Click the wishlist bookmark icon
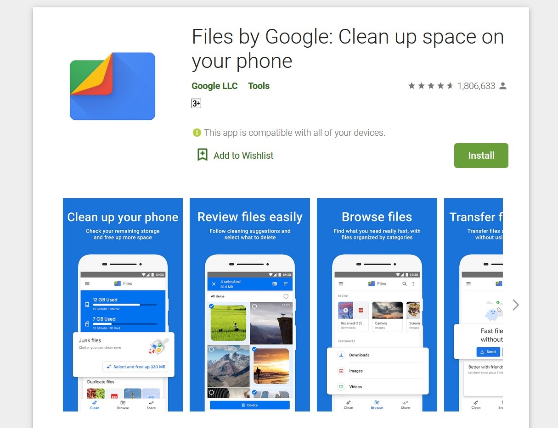This screenshot has height=428, width=558. click(202, 155)
